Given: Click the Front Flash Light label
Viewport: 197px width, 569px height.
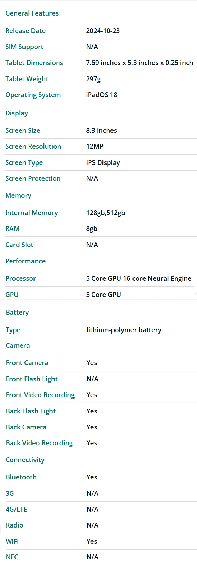Looking at the screenshot, I should point(32,379).
